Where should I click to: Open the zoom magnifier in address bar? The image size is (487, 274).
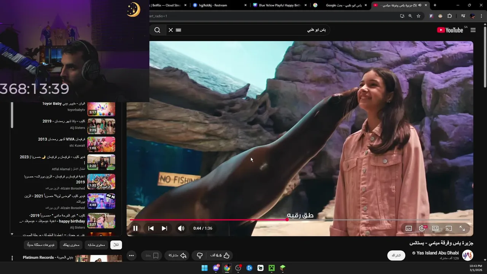[x=410, y=16]
